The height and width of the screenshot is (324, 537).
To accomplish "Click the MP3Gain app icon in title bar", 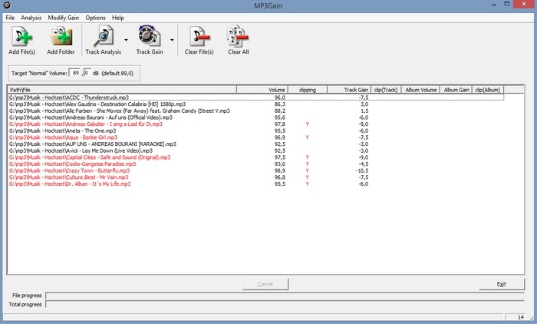I will [x=6, y=5].
